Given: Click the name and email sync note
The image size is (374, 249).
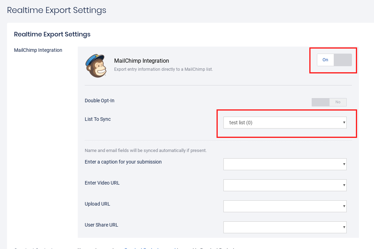Looking at the screenshot, I should [146, 151].
